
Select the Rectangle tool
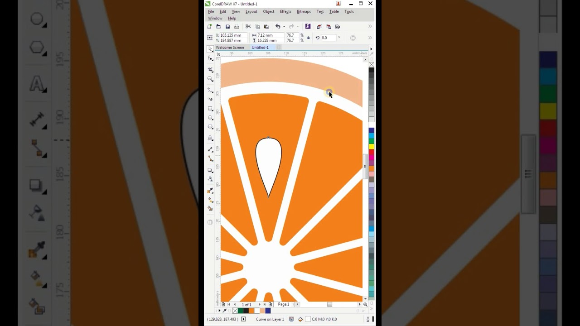[x=210, y=109]
